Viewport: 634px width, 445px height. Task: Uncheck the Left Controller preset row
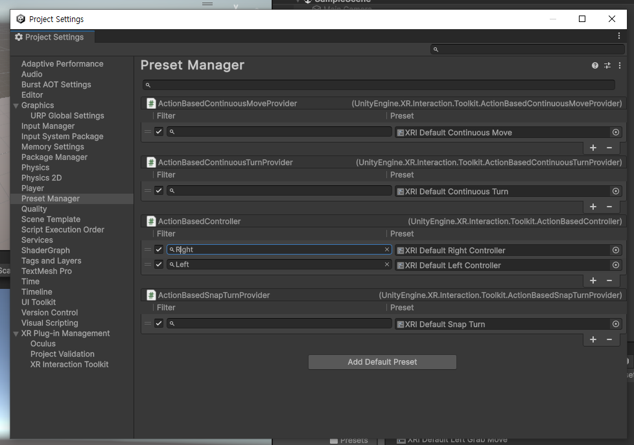tap(159, 265)
